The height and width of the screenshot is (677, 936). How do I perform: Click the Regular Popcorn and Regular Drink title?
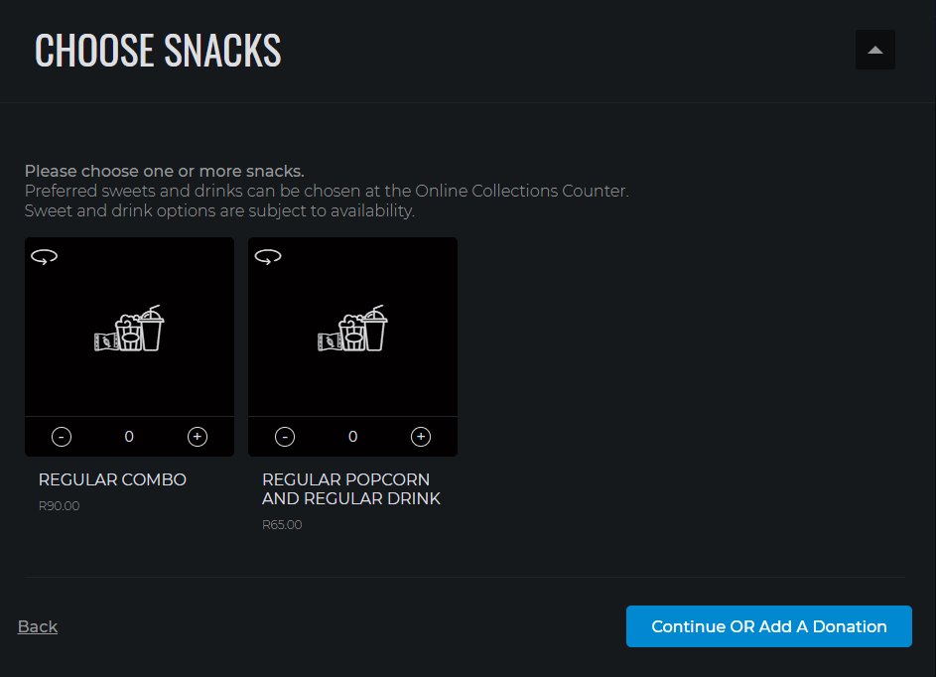pyautogui.click(x=351, y=489)
